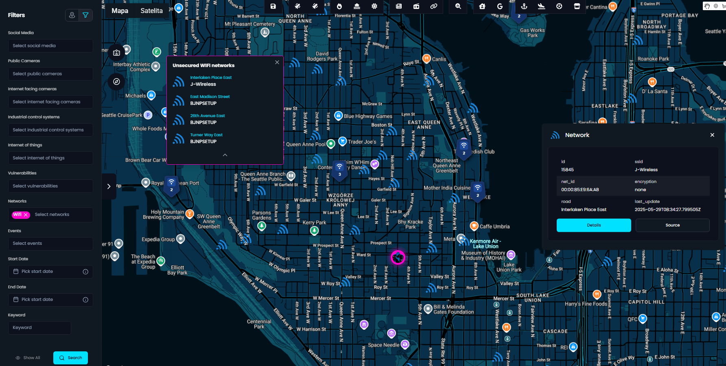Open the Select internet of things dropdown
Image resolution: width=726 pixels, height=366 pixels.
point(50,158)
